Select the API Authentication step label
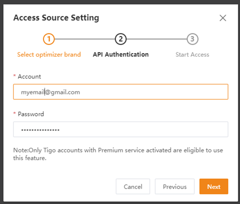 pos(120,55)
